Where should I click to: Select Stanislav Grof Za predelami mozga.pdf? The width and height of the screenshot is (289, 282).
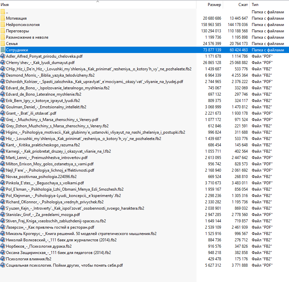(43, 215)
